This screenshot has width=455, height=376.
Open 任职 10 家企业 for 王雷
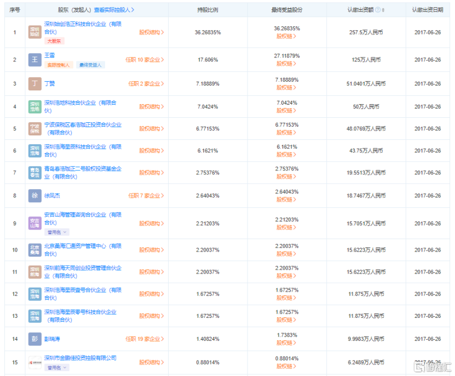pyautogui.click(x=145, y=60)
